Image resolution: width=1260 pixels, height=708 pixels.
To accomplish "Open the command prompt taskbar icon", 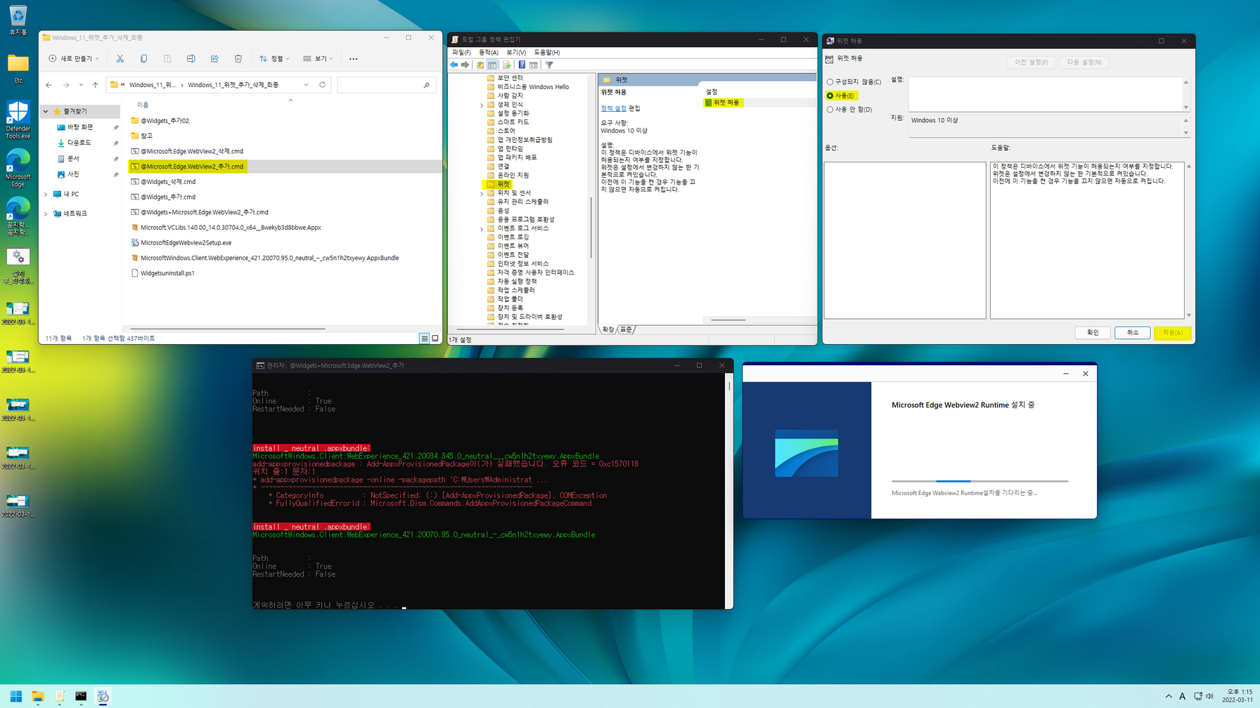I will [x=81, y=697].
